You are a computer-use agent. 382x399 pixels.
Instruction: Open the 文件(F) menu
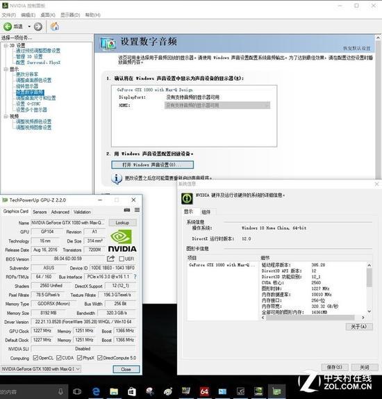pos(8,15)
